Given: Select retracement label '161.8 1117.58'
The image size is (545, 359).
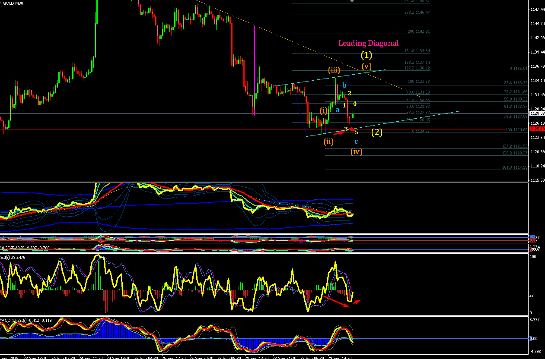Looking at the screenshot, I should point(515,167).
